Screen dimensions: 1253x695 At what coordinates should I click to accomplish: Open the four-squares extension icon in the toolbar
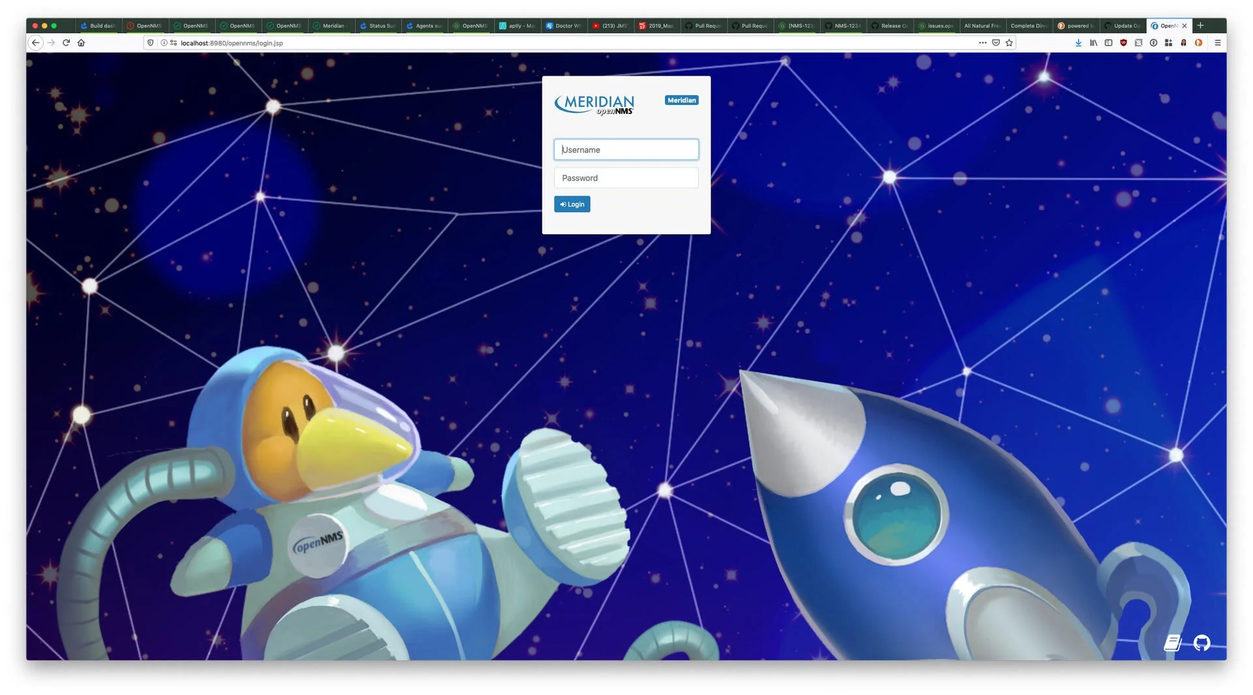click(1168, 43)
